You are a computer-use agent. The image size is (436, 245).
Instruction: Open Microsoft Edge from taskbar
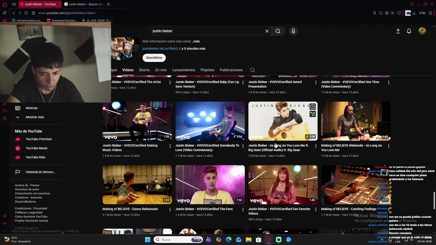click(229, 240)
